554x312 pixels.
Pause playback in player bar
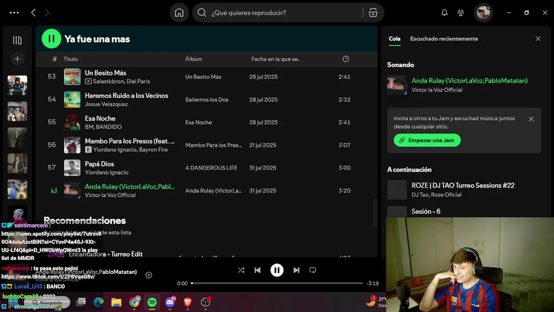[x=277, y=270]
